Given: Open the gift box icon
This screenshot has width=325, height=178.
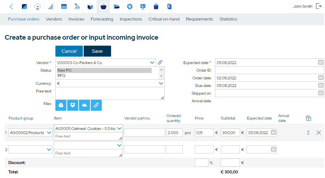Looking at the screenshot, I should click(156, 7).
